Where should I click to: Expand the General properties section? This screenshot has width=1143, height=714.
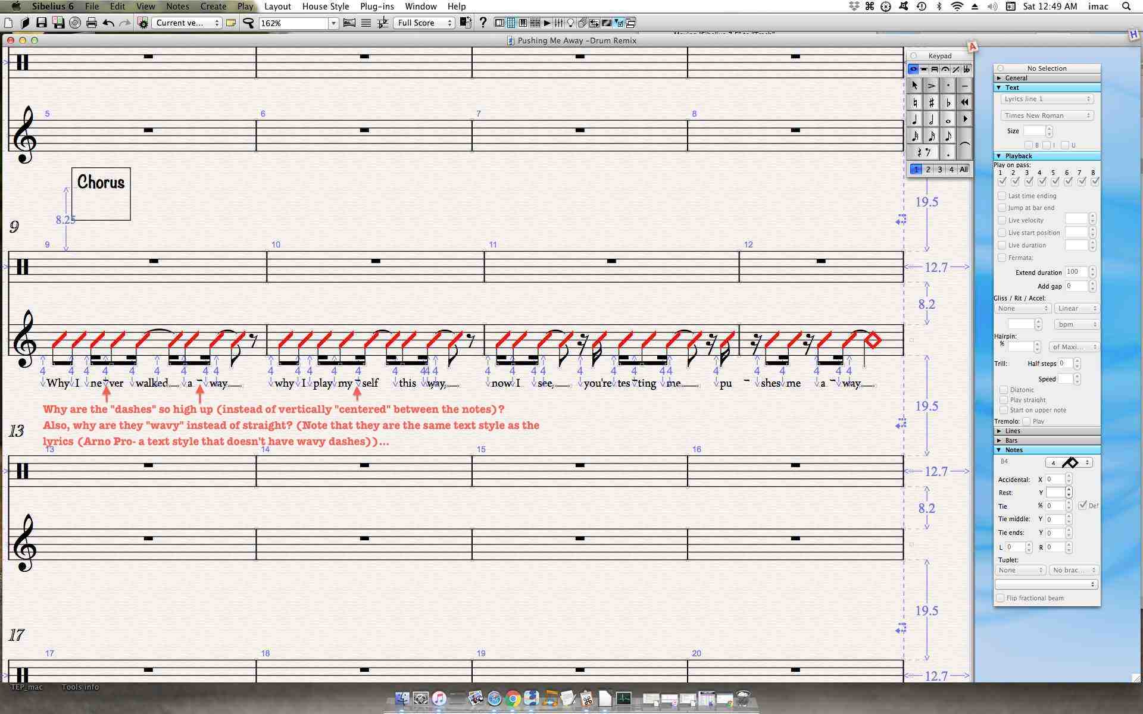[x=1047, y=78]
